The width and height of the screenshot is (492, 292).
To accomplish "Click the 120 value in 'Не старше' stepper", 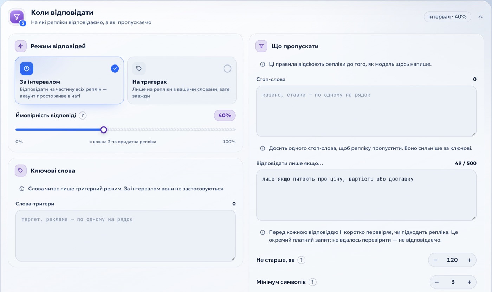I will (x=452, y=260).
